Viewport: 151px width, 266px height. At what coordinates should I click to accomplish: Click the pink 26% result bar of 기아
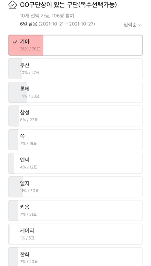26,45
